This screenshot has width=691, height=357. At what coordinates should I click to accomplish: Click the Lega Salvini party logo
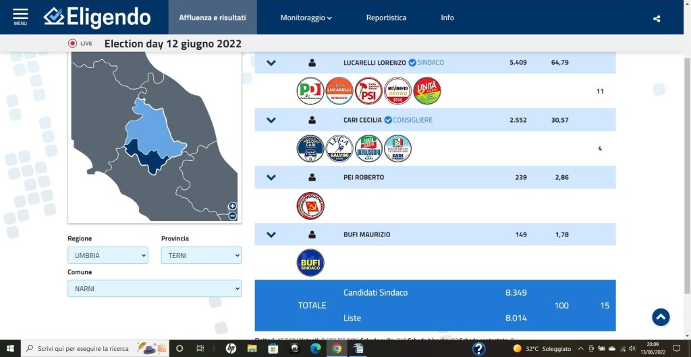[x=339, y=149]
